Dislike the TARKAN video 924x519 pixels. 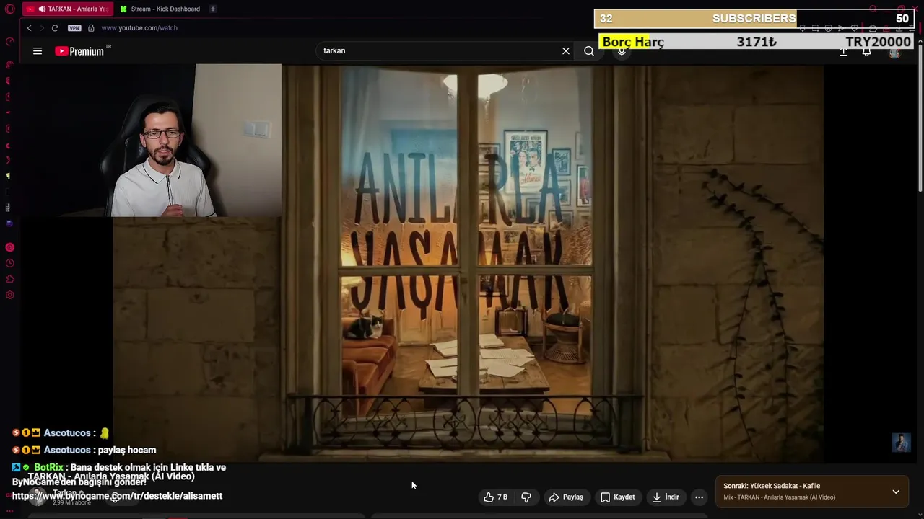click(526, 497)
